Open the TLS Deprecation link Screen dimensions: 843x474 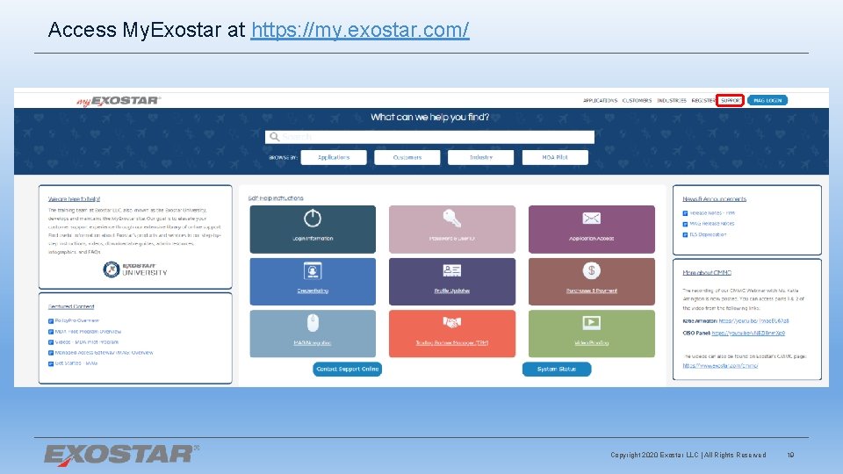[708, 235]
